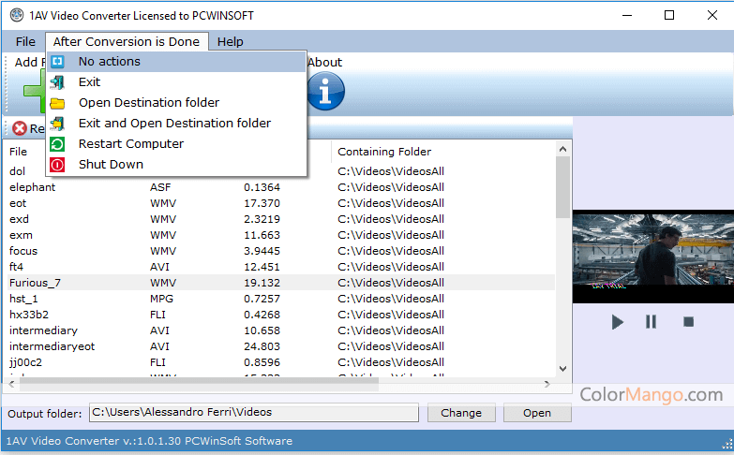This screenshot has height=455, width=734.
Task: Select Exit and Open Destination folder
Action: (x=174, y=124)
